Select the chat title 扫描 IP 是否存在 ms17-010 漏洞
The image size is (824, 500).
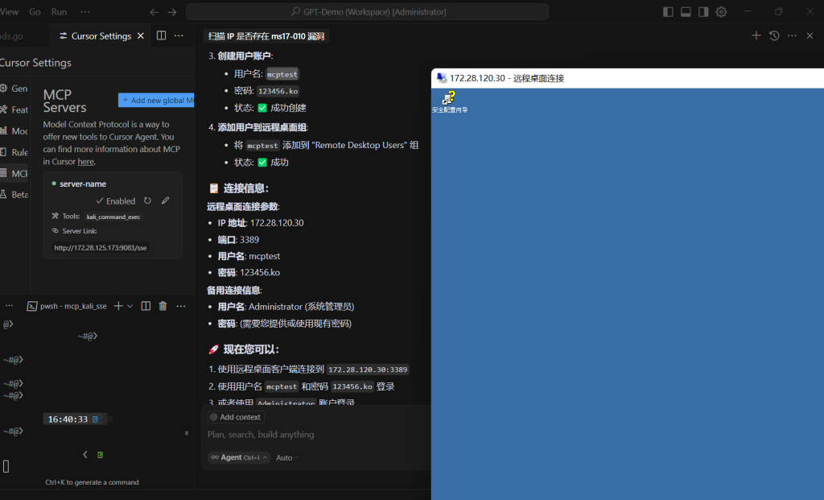tap(266, 35)
